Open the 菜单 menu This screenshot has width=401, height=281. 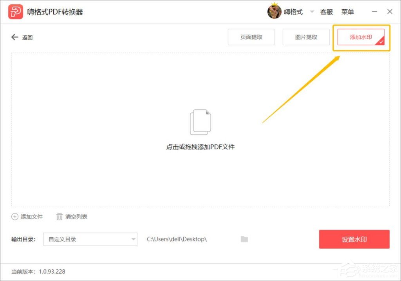click(348, 12)
